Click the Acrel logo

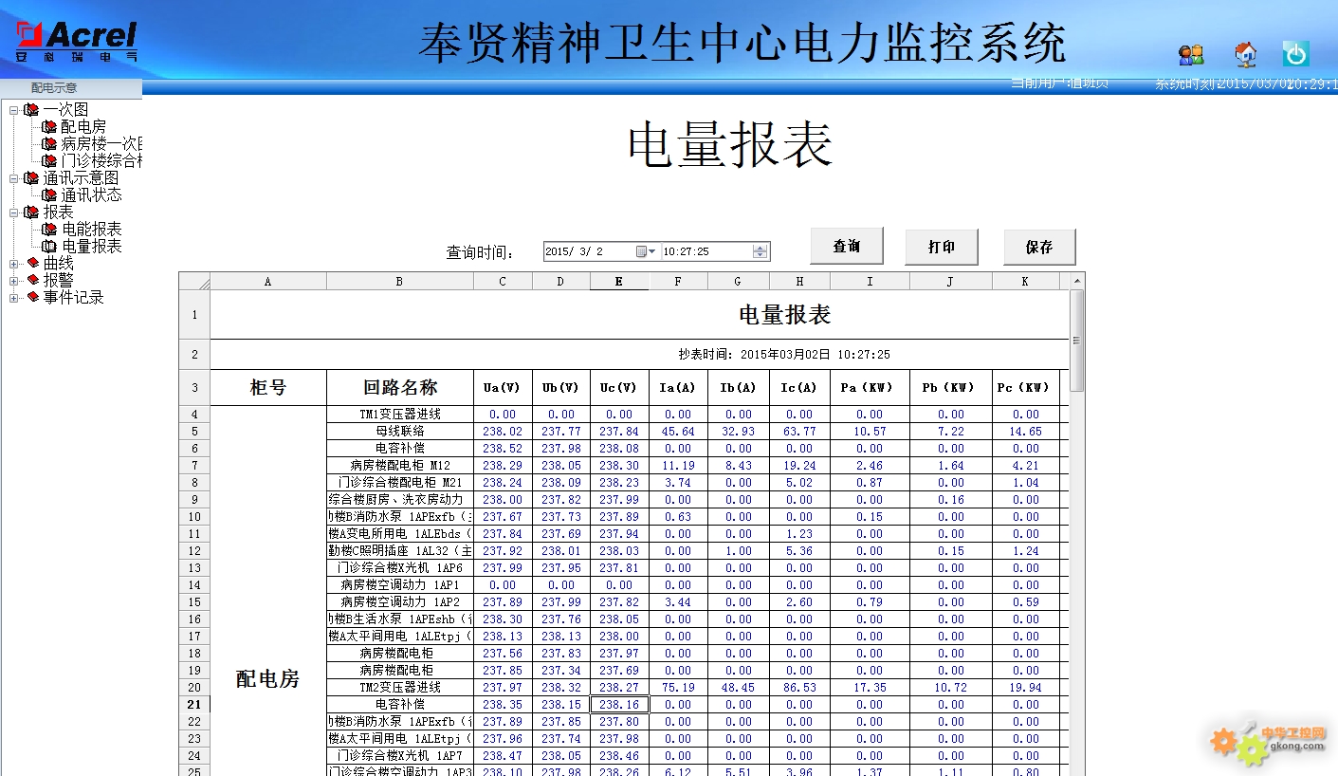point(77,42)
